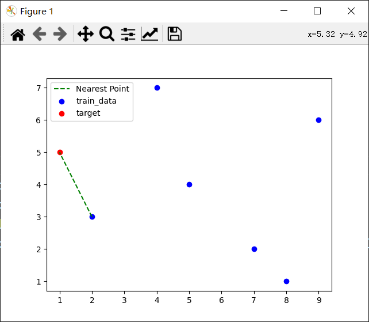Go back to previous view
Screen dimensions: 369x322
click(39, 34)
